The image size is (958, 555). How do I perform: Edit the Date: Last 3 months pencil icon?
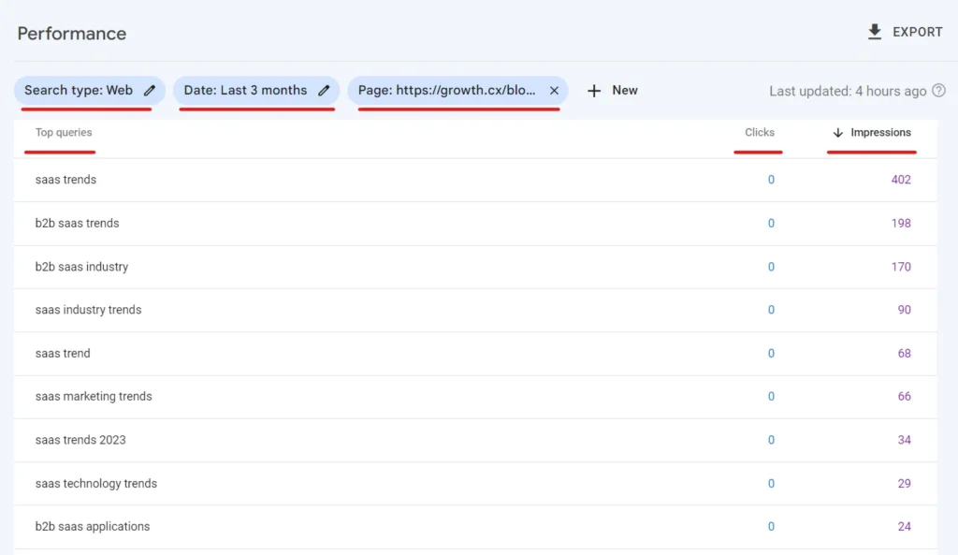(324, 91)
